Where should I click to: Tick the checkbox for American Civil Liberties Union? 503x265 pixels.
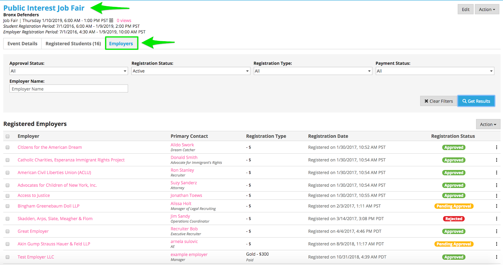tap(8, 173)
